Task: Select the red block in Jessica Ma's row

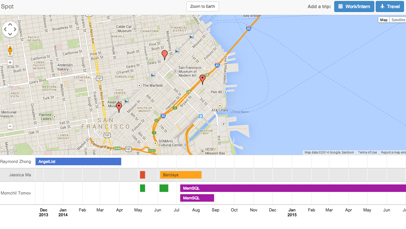Action: 143,175
